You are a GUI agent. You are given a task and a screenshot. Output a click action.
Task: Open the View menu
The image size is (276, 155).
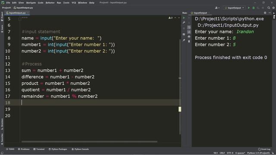tap(21, 3)
